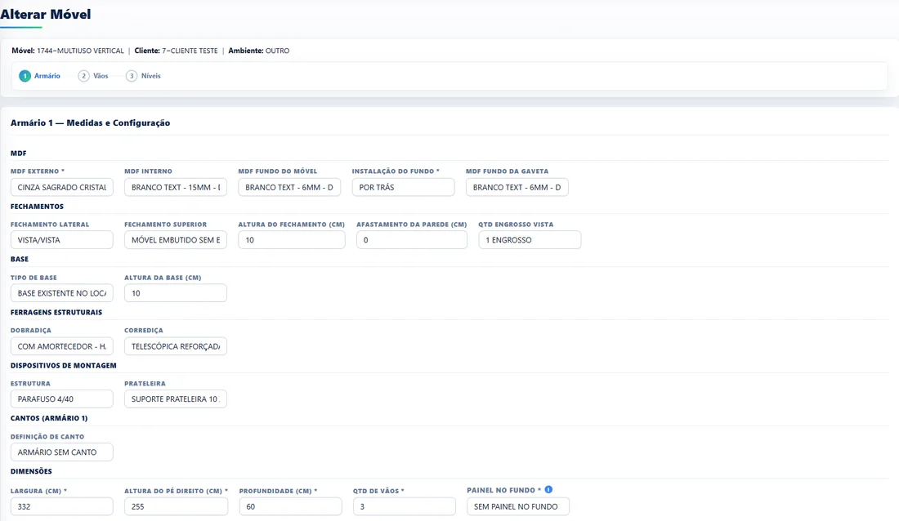Click the "FERRAGENS ESTRUTURAIS" section heading
The width and height of the screenshot is (899, 521).
(x=56, y=313)
